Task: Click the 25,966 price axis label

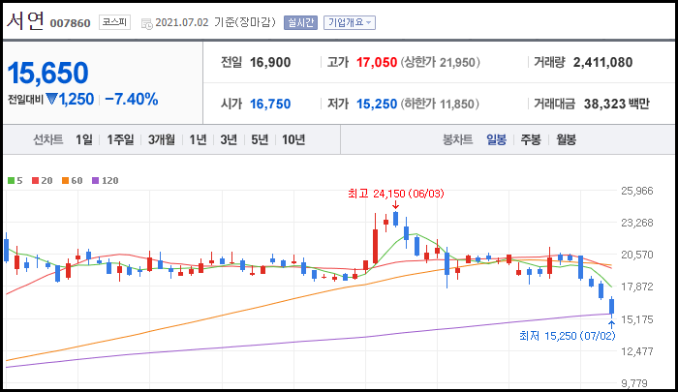Action: (x=637, y=191)
